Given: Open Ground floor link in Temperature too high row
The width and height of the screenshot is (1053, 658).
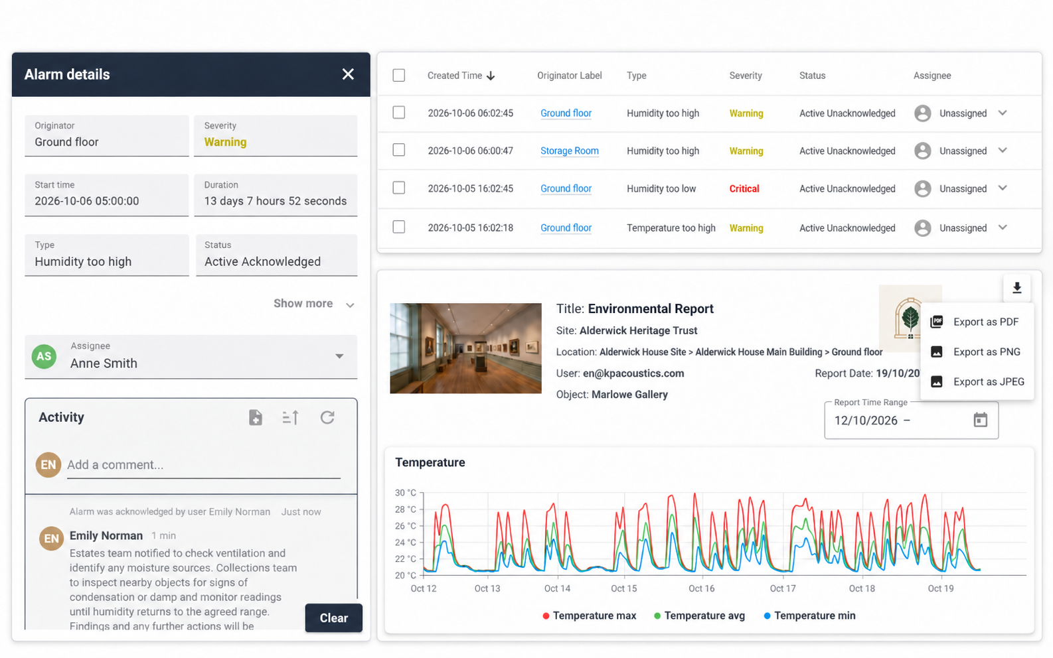Looking at the screenshot, I should point(566,228).
